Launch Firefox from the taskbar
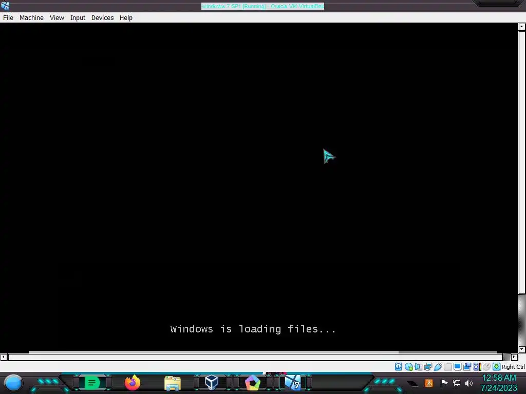526x394 pixels. pyautogui.click(x=133, y=383)
